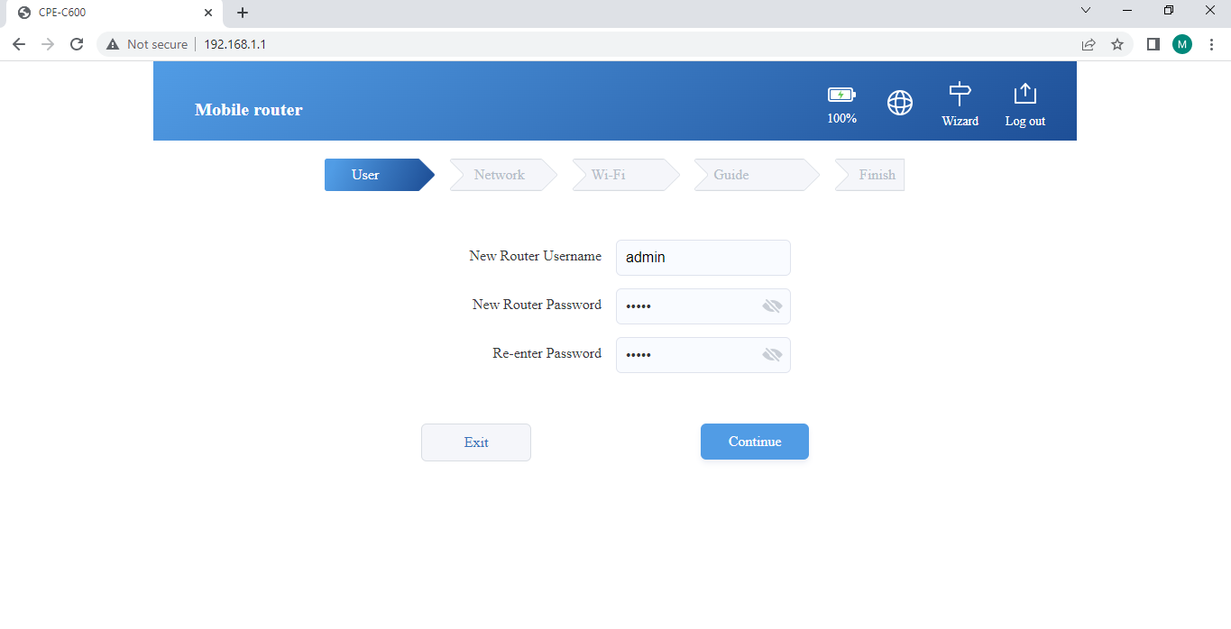The height and width of the screenshot is (629, 1231).
Task: Open a new browser tab
Action: 242,13
